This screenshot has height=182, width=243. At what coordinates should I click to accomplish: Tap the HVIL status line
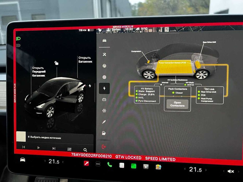tap(140, 98)
